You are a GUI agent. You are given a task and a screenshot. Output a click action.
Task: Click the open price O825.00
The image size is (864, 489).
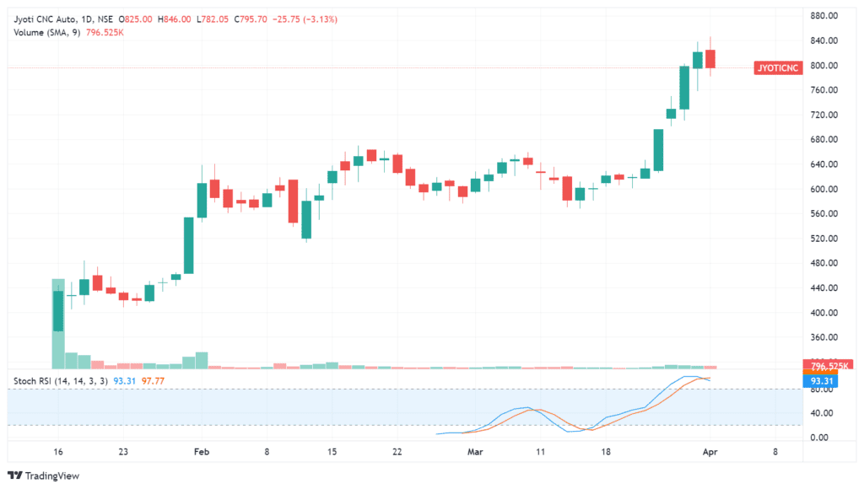[x=136, y=19]
